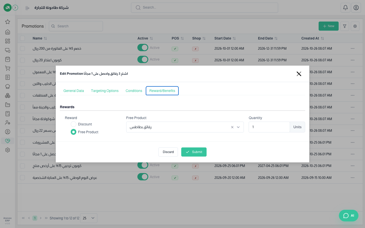The height and width of the screenshot is (228, 365).
Task: Click the Promotions search box
Action: pos(76,26)
